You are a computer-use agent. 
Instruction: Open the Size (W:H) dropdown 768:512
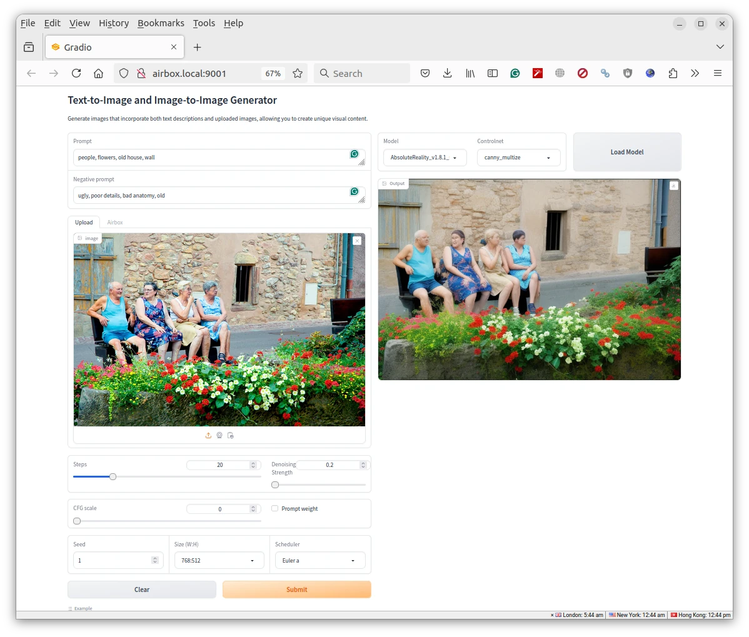click(219, 561)
